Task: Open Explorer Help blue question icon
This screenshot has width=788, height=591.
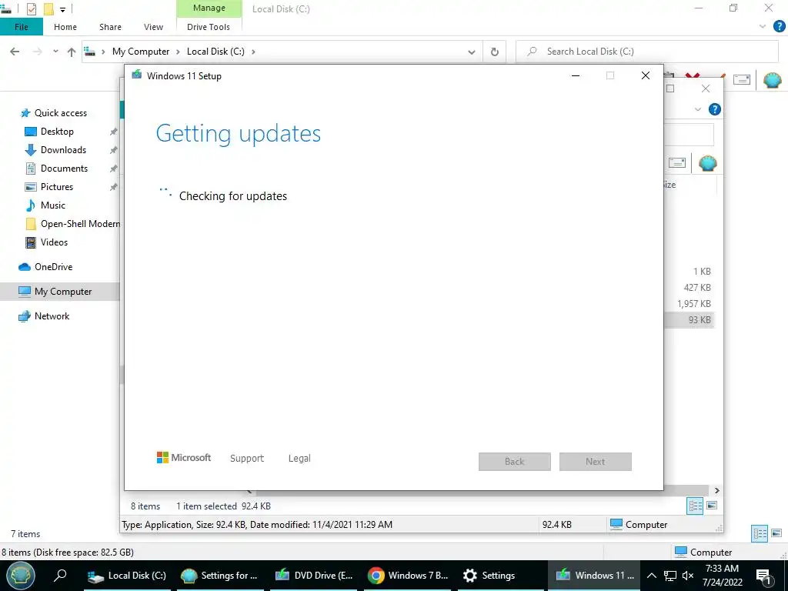Action: tap(779, 27)
